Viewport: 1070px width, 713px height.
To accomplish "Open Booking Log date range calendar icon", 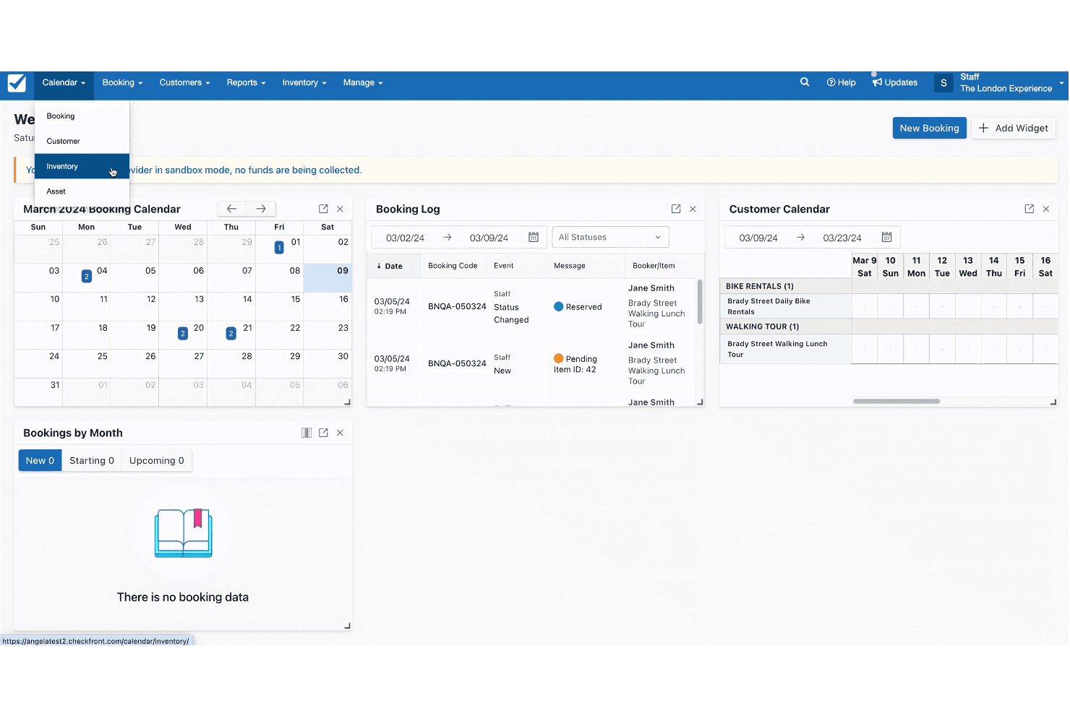I will click(534, 237).
